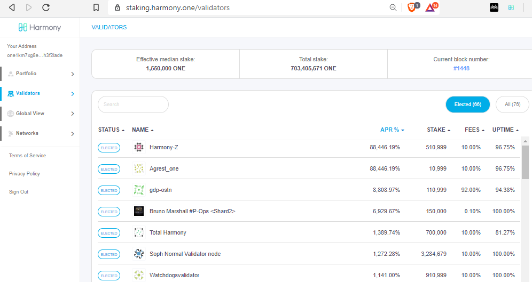Sort validators by APR % column

(392, 130)
